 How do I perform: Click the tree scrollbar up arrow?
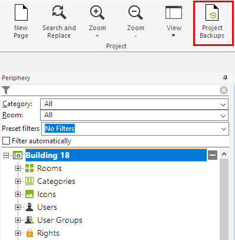(x=224, y=154)
